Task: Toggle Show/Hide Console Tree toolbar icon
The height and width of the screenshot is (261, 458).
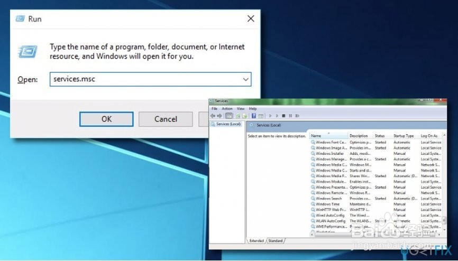Action: 229,116
